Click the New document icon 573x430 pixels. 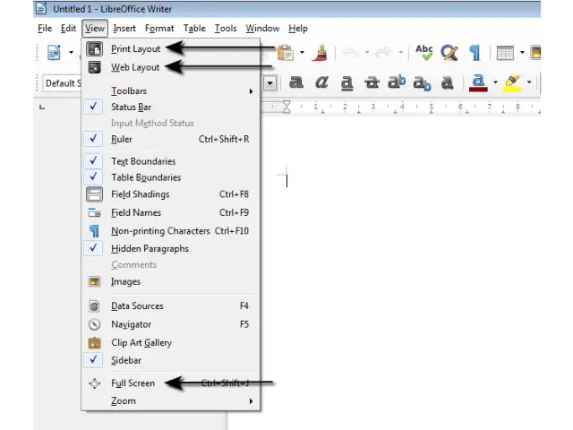(54, 52)
